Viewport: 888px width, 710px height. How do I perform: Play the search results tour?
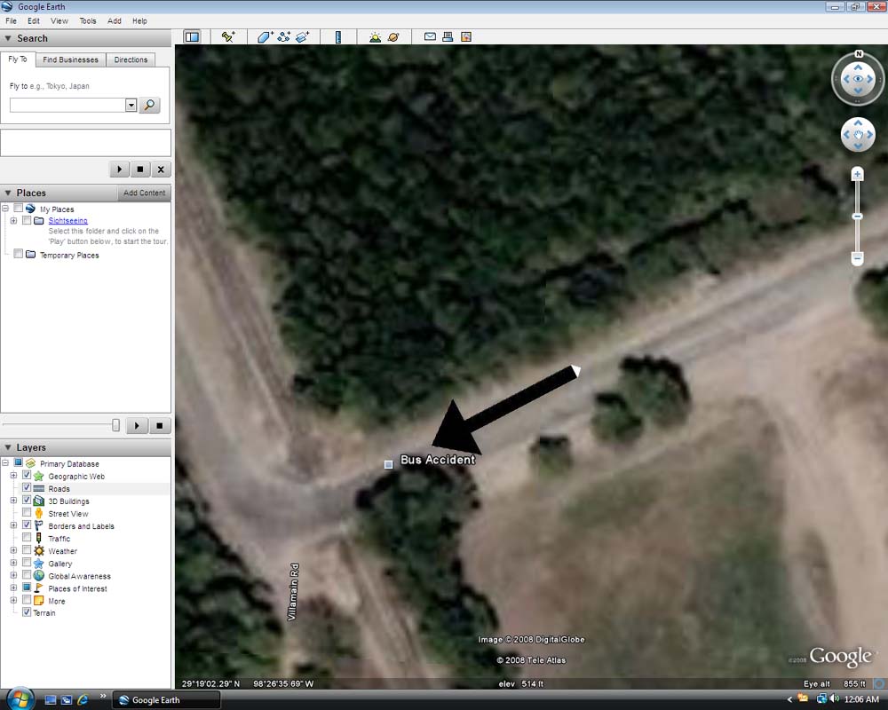tap(119, 170)
